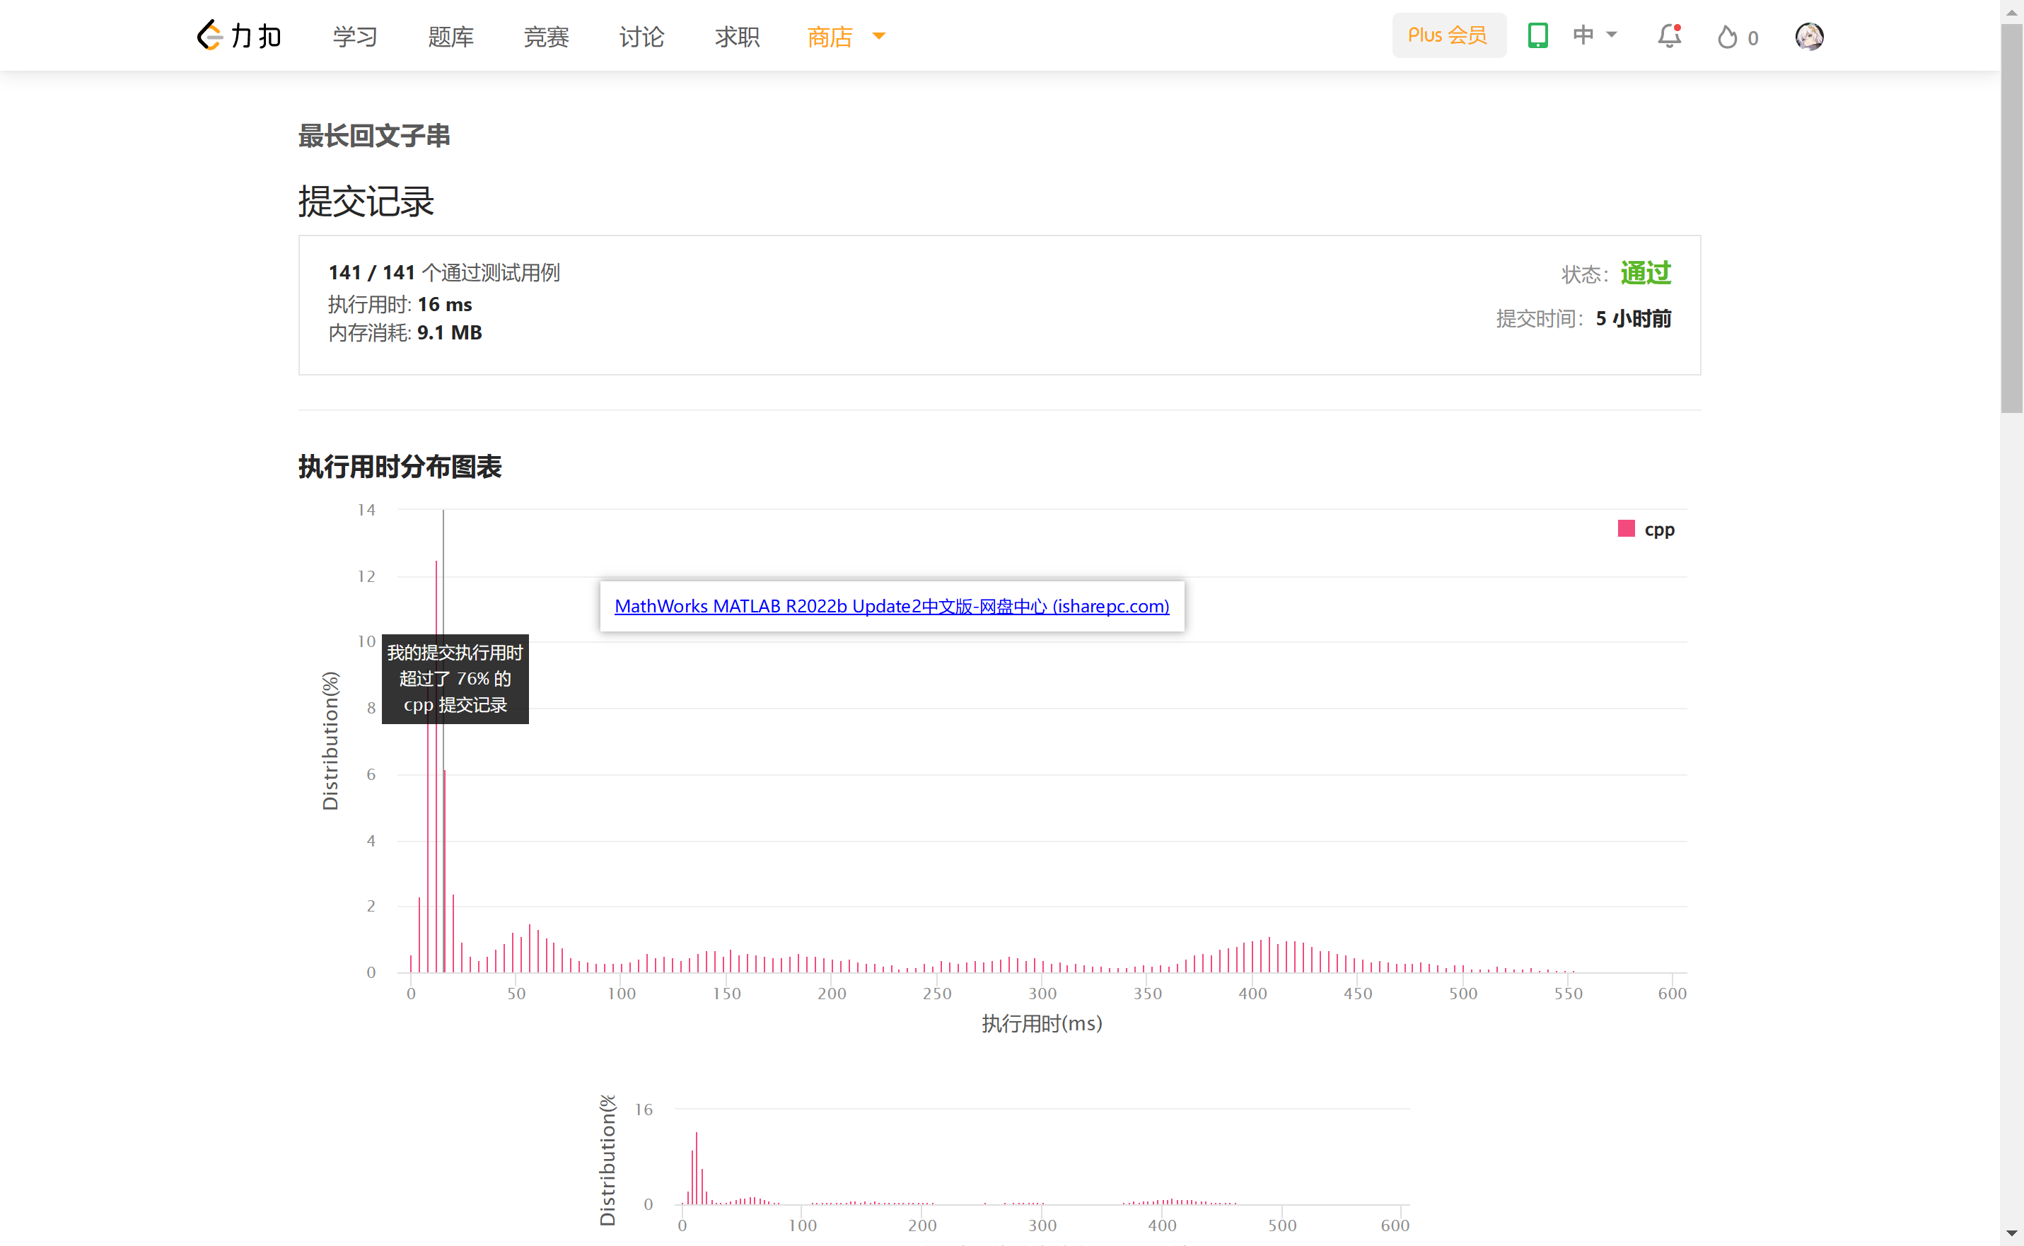Image resolution: width=2024 pixels, height=1246 pixels.
Task: Click the 通过 status text
Action: tap(1646, 273)
